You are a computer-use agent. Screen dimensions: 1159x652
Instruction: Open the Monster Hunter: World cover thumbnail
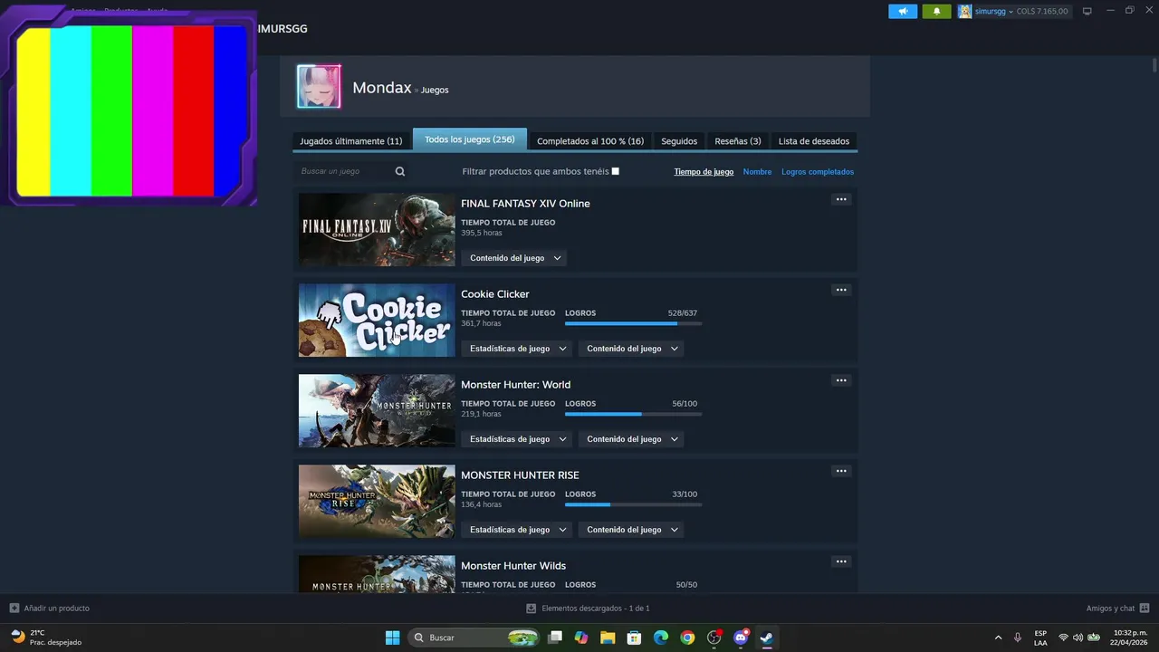pyautogui.click(x=377, y=411)
